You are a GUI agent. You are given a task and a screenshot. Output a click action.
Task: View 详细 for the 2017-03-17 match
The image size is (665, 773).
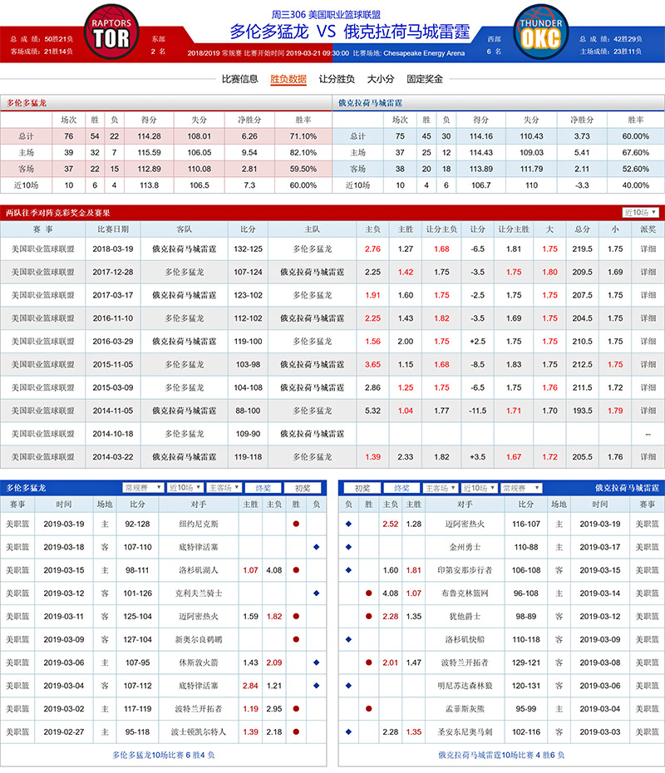[648, 295]
